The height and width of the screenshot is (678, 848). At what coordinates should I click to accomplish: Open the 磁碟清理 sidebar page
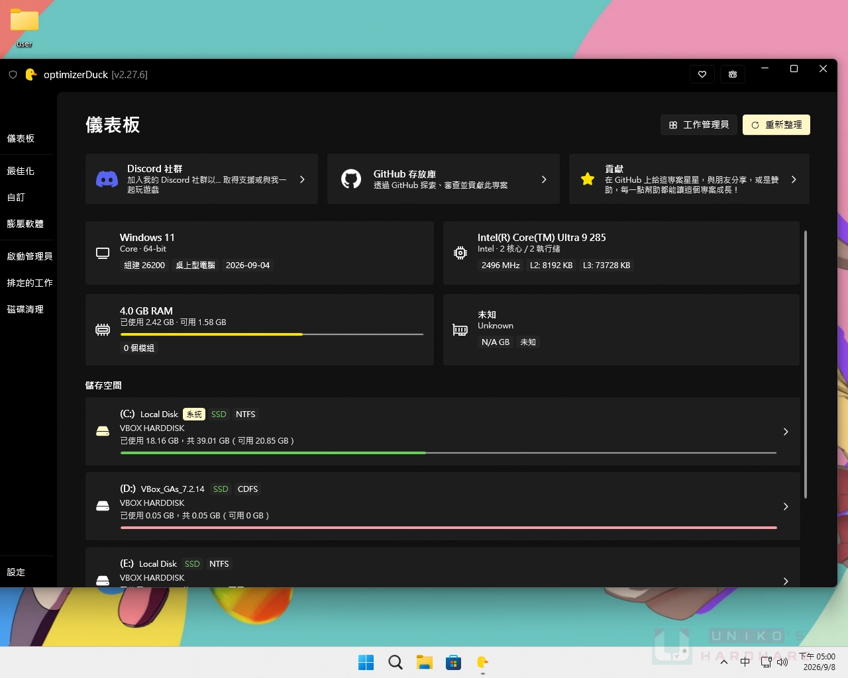(x=25, y=309)
